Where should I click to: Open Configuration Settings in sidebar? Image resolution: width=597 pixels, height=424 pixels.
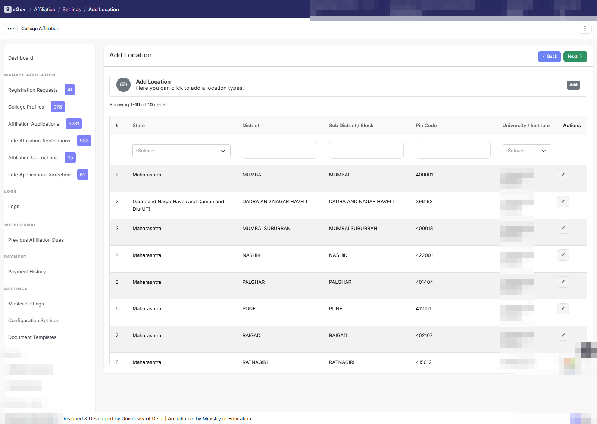click(34, 320)
